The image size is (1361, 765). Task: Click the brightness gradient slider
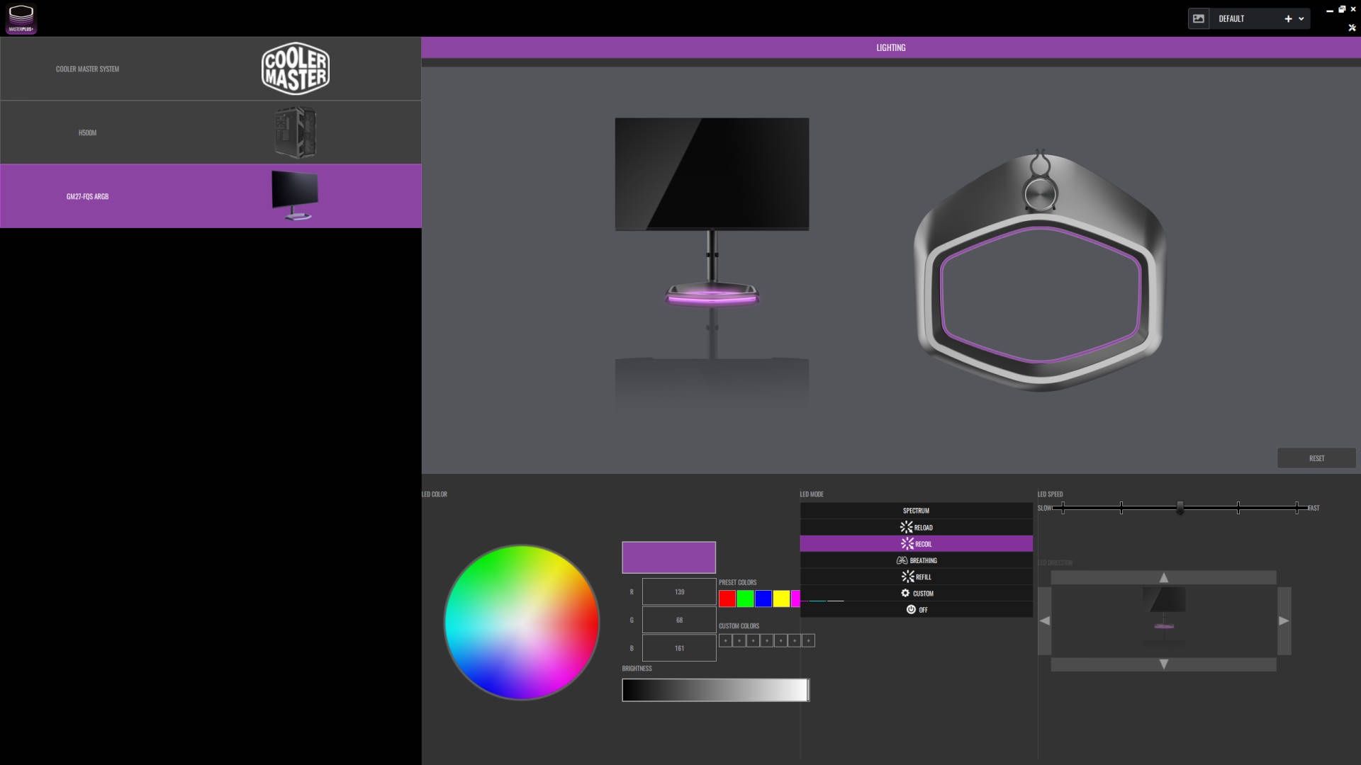[715, 690]
